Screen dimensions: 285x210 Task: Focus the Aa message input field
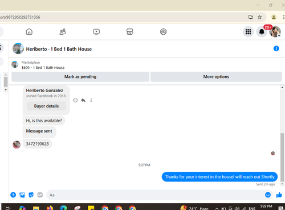(x=155, y=195)
